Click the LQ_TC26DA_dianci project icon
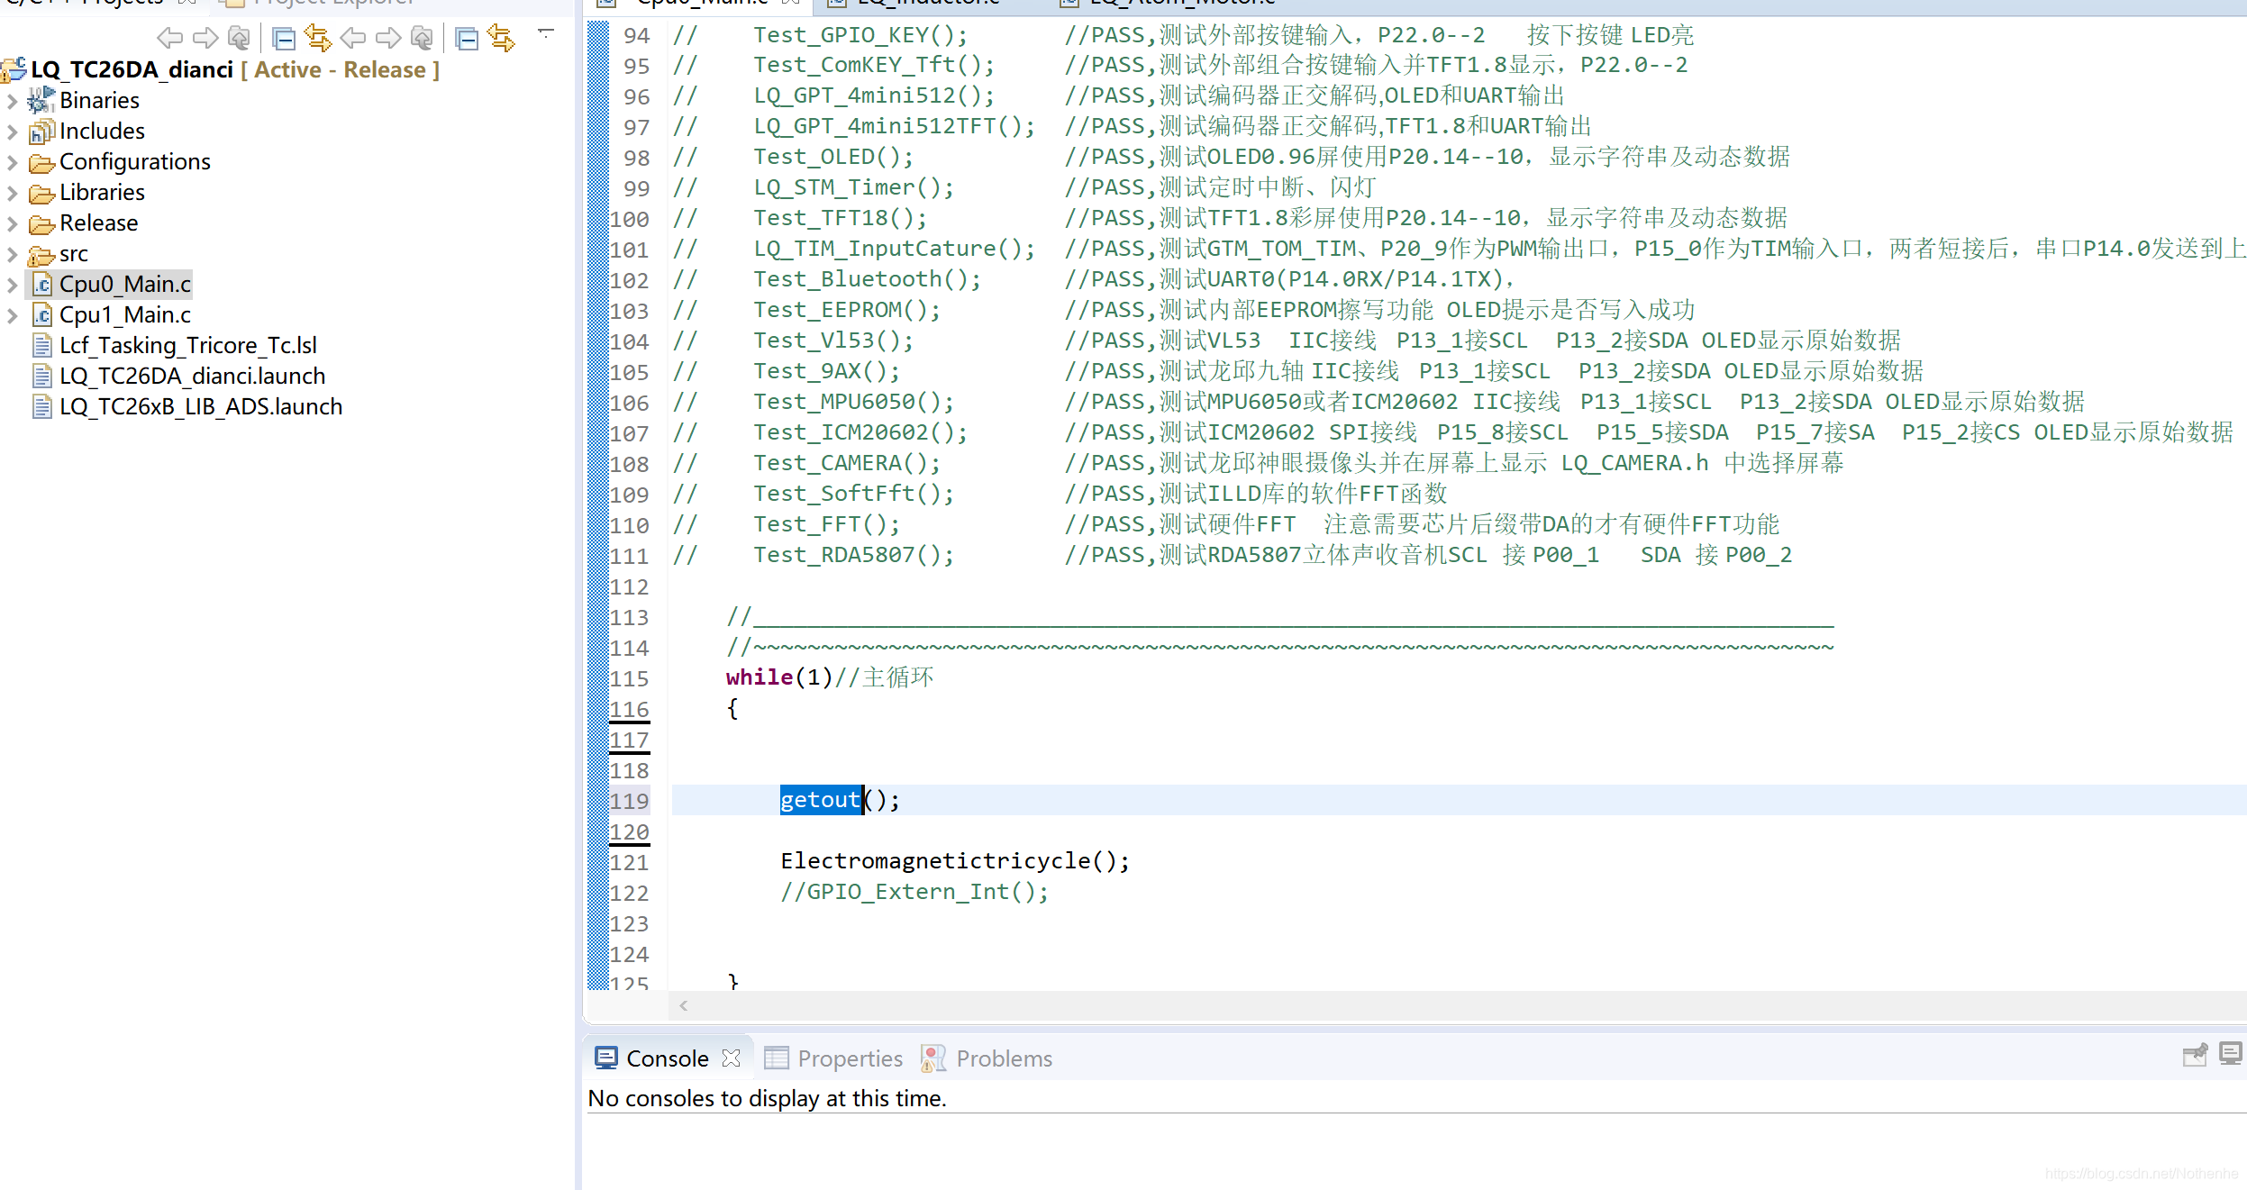 [14, 70]
